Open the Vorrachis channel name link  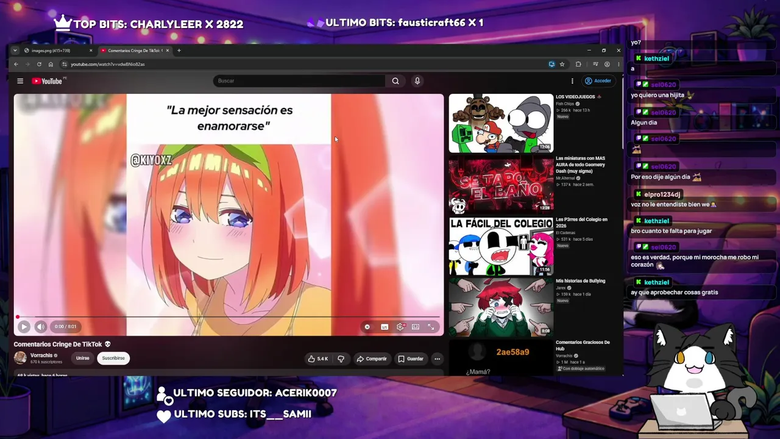pos(41,355)
